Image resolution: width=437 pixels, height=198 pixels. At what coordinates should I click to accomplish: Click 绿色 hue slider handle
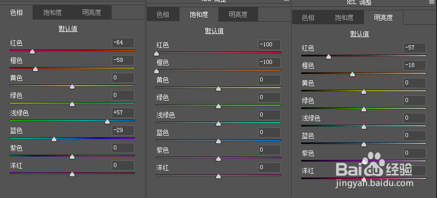coord(72,104)
